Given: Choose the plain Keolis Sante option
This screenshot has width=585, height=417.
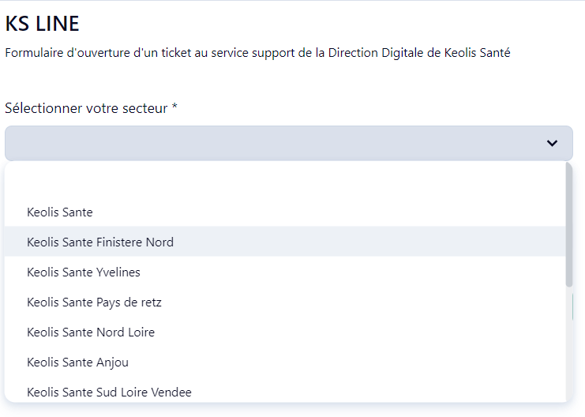Looking at the screenshot, I should coord(60,212).
